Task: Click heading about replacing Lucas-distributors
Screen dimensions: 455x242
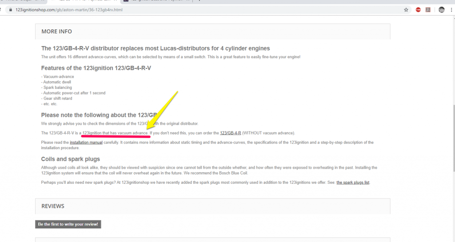Action: pyautogui.click(x=156, y=48)
